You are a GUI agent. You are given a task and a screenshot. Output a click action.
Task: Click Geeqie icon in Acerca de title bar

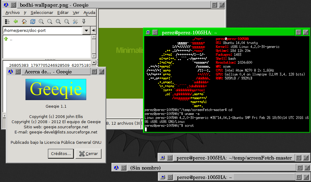11,72
